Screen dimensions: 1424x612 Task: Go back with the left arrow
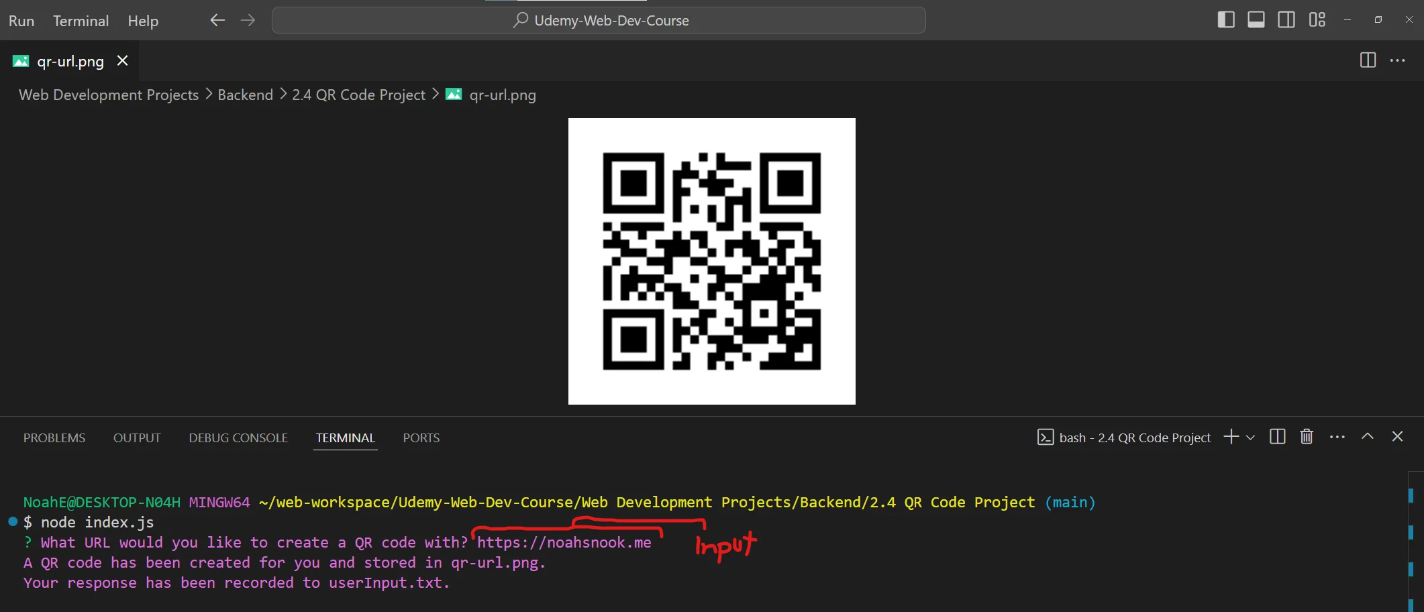(217, 20)
